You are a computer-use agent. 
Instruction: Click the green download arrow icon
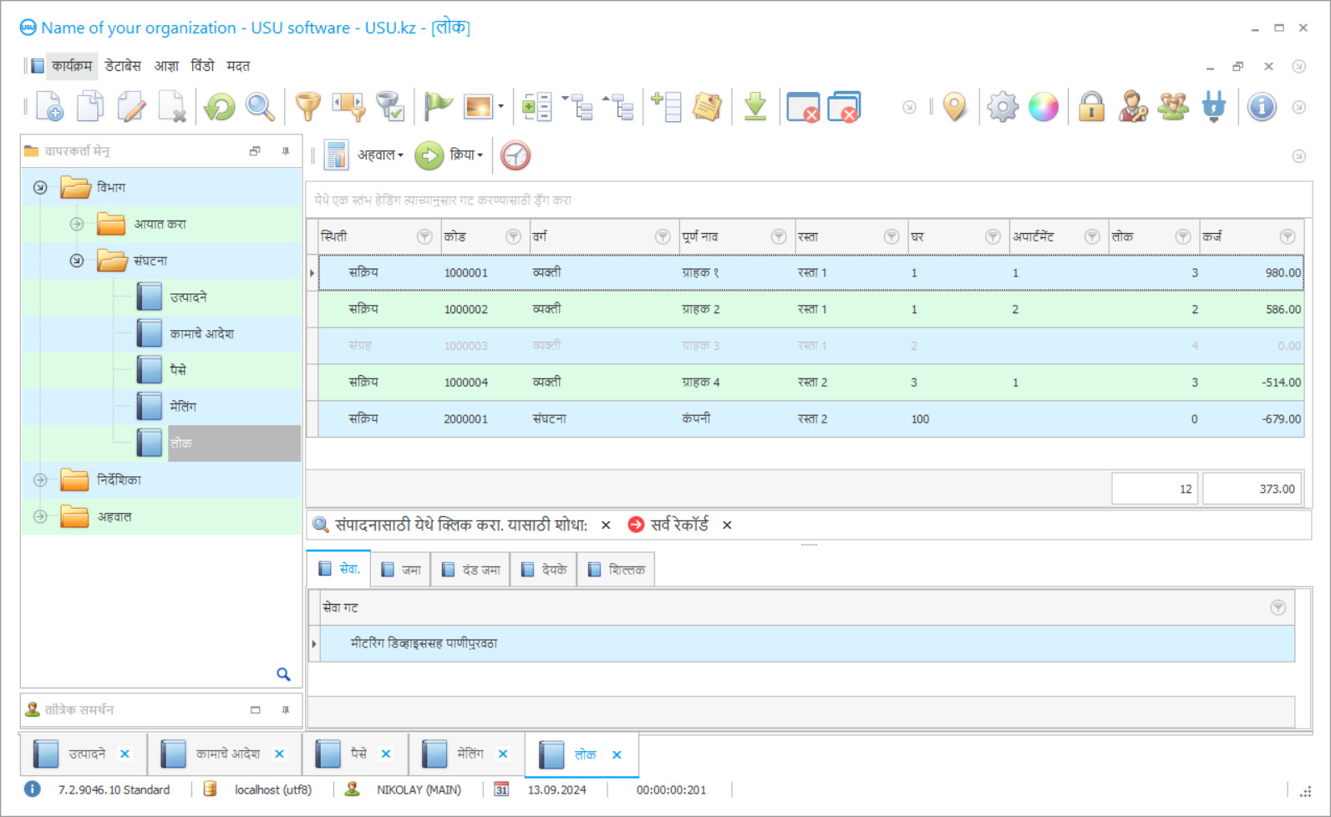(755, 107)
